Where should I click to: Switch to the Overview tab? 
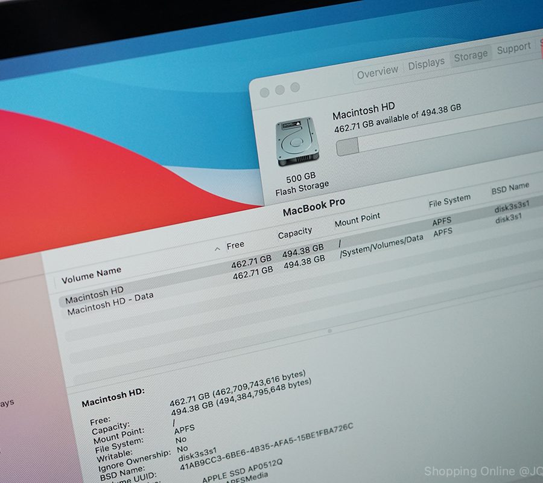378,72
